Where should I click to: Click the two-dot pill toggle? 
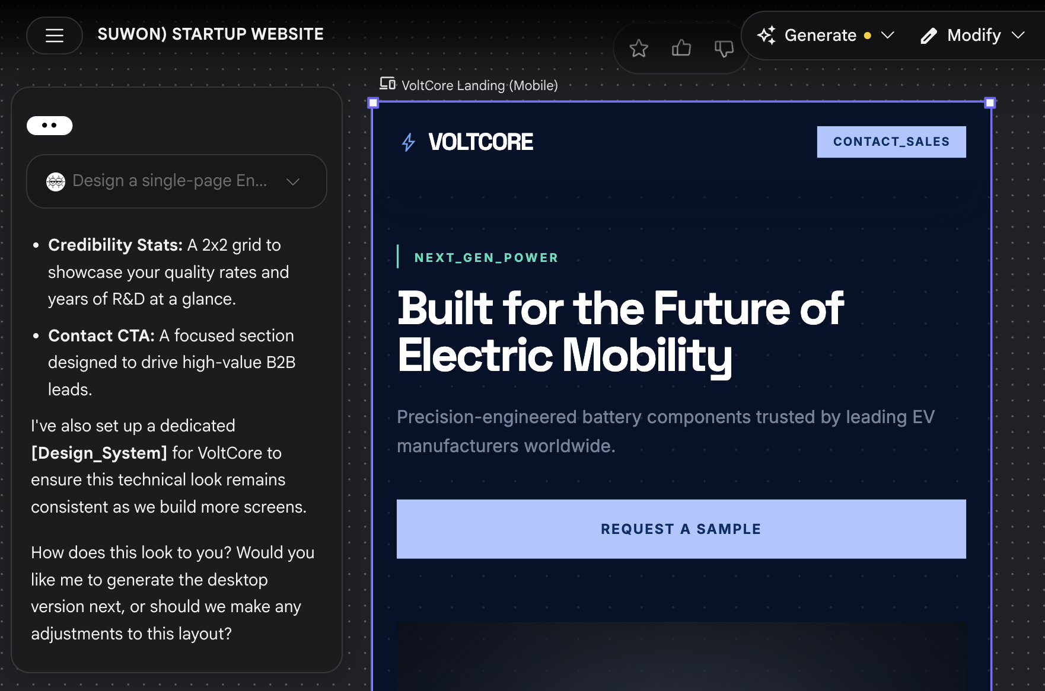tap(50, 126)
